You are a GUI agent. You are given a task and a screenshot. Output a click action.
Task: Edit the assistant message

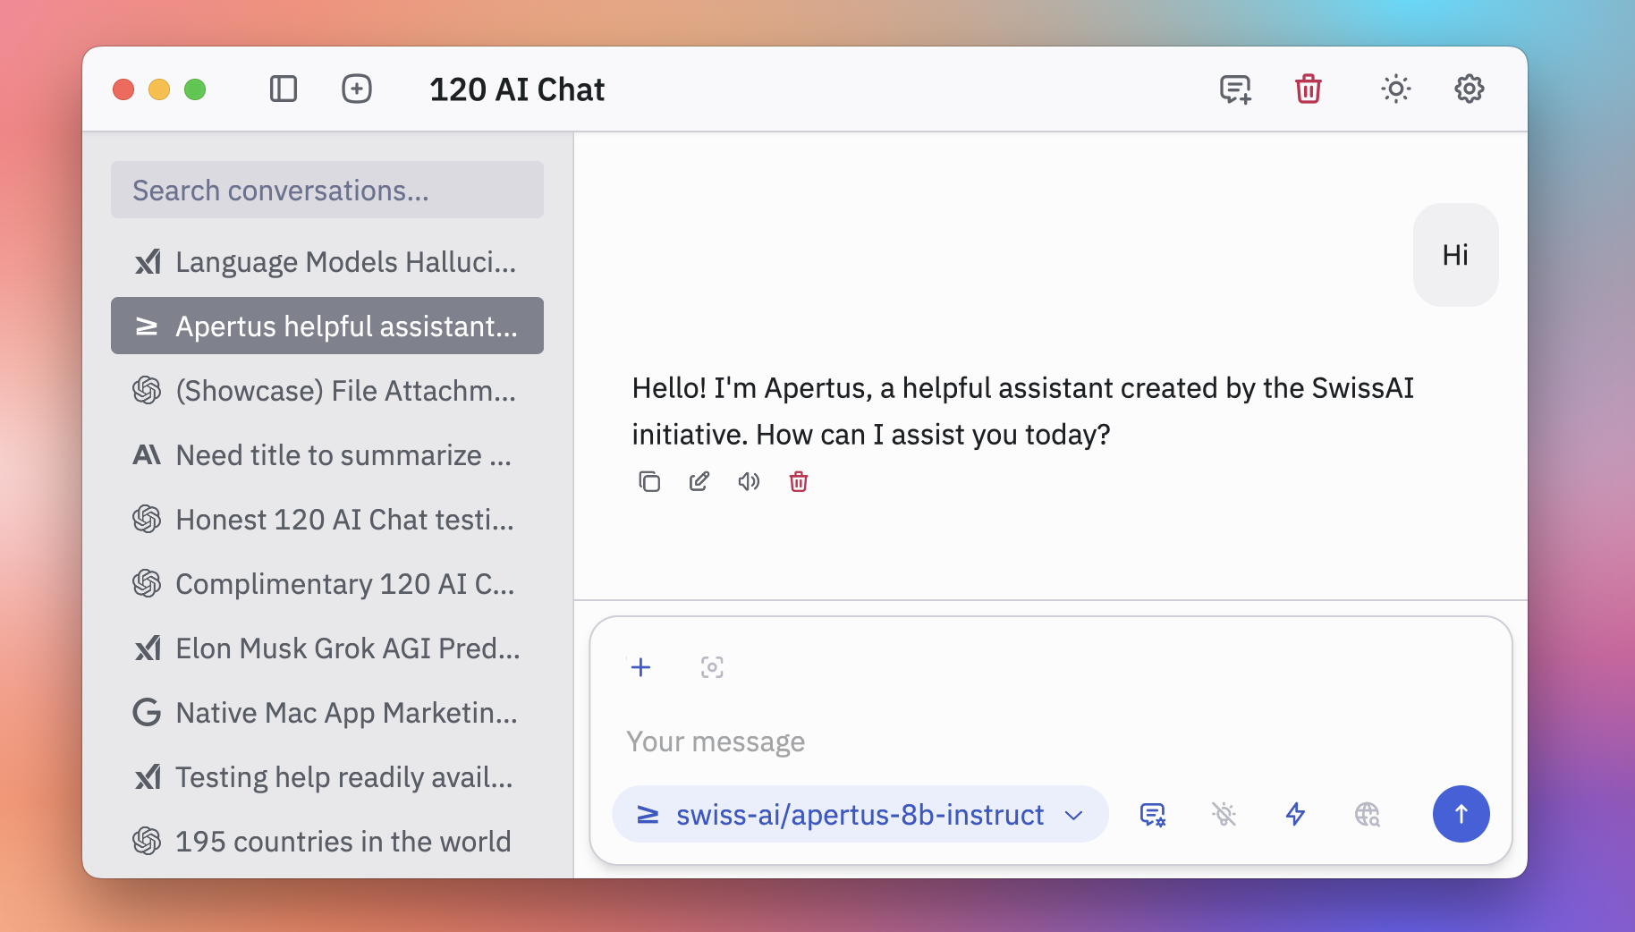coord(699,482)
